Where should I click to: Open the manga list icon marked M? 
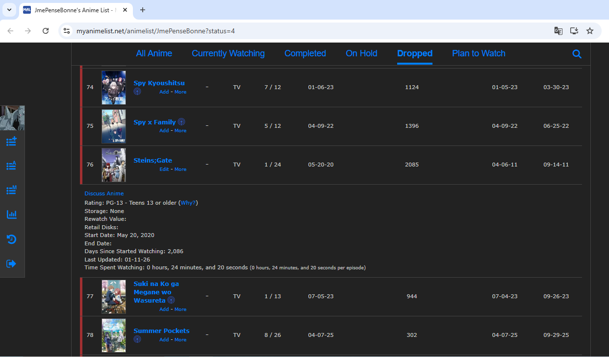click(x=11, y=190)
